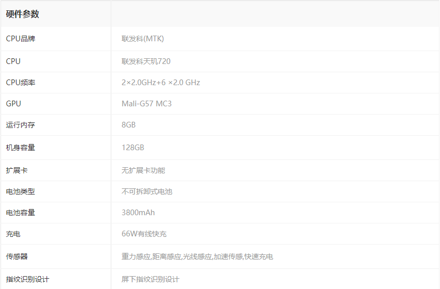Select the 2×2.0GHz+6×2.0GHz frequency value

[x=161, y=83]
